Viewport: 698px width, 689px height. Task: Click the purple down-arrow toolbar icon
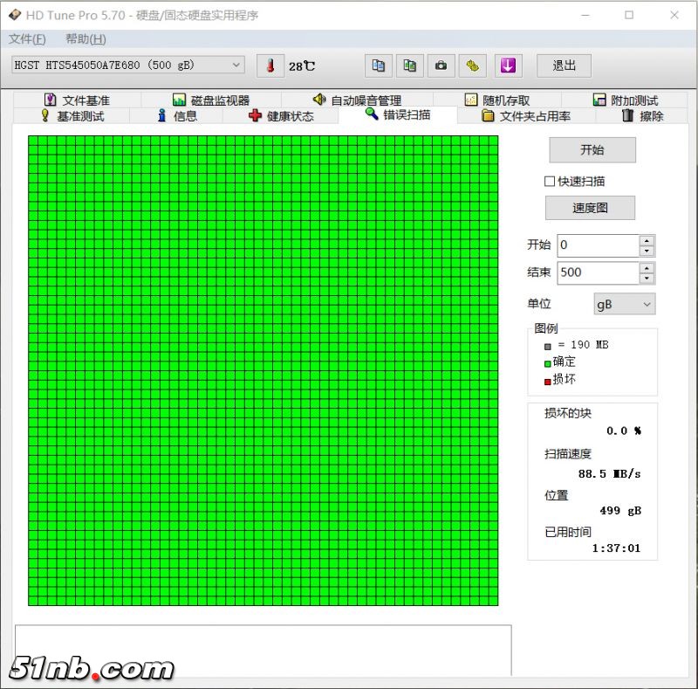[x=508, y=65]
